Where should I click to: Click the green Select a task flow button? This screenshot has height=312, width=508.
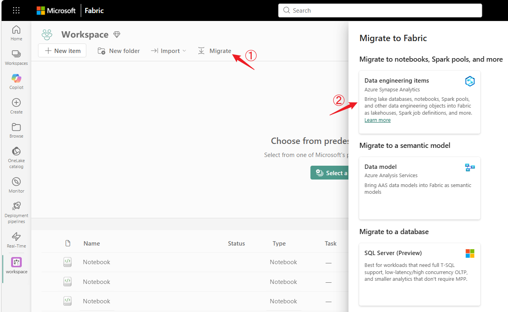click(329, 173)
